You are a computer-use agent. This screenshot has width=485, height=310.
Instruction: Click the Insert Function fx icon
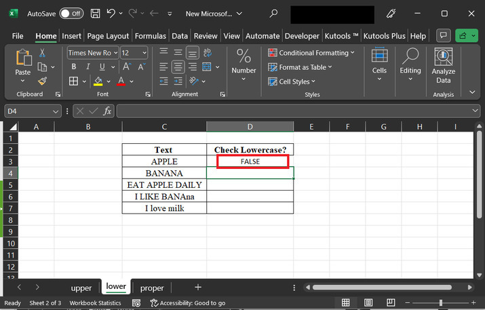[x=107, y=111]
